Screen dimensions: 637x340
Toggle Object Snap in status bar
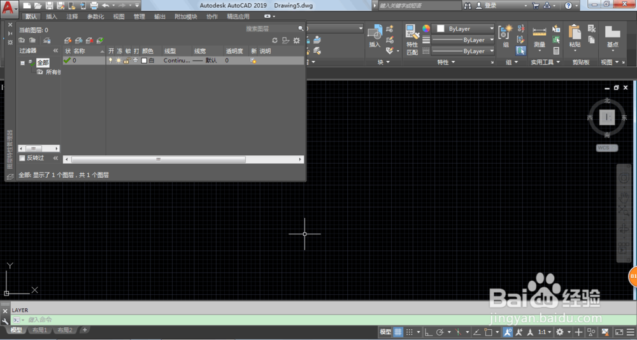(x=489, y=332)
